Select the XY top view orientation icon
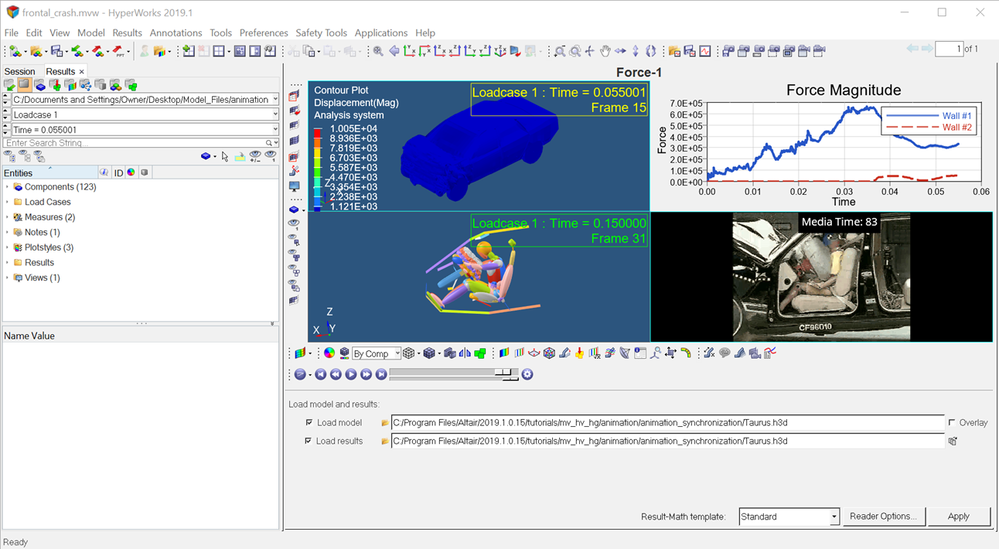Image resolution: width=999 pixels, height=549 pixels. pos(409,51)
